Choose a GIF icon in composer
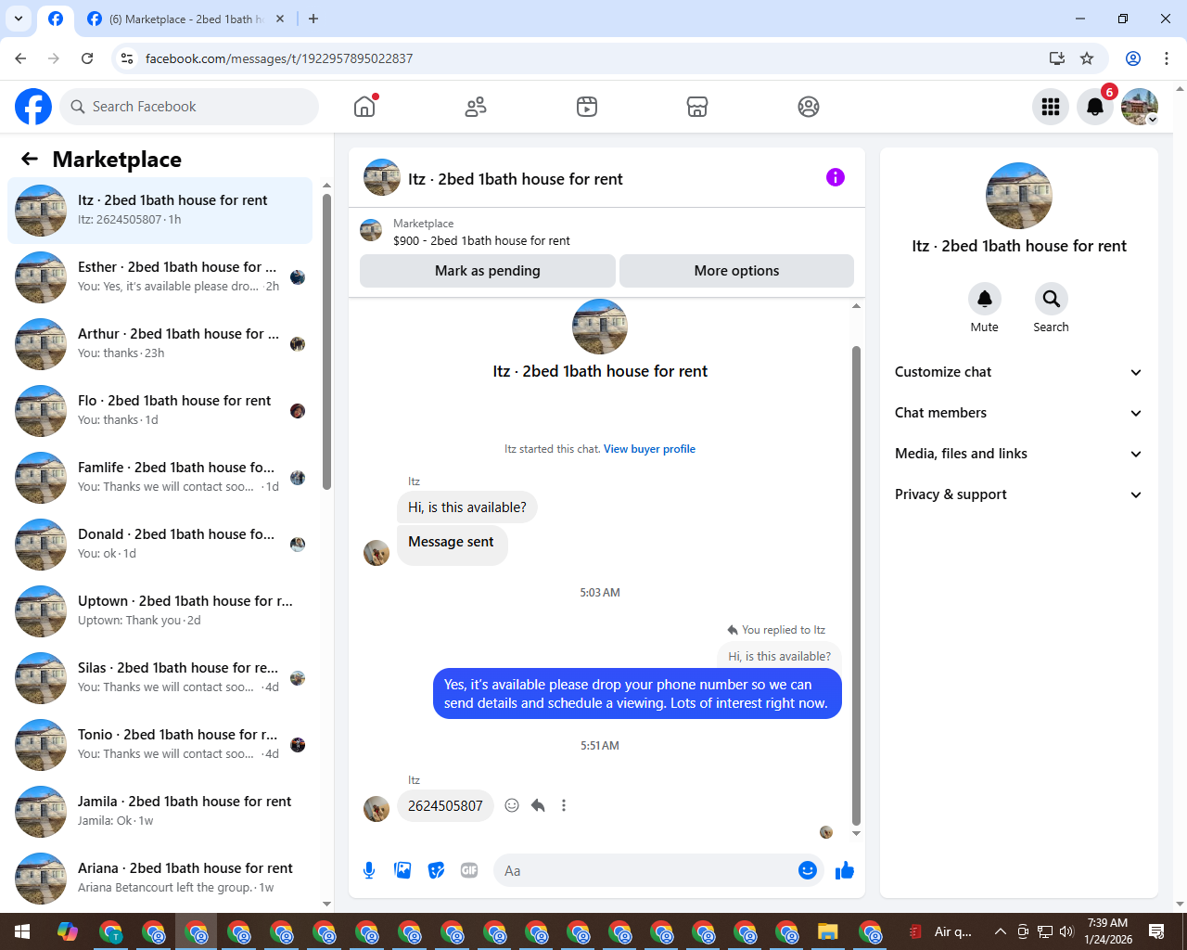 (469, 870)
